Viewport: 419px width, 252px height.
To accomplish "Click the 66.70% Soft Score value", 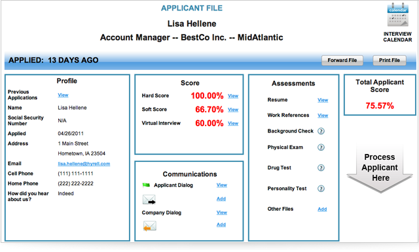I will pos(209,109).
